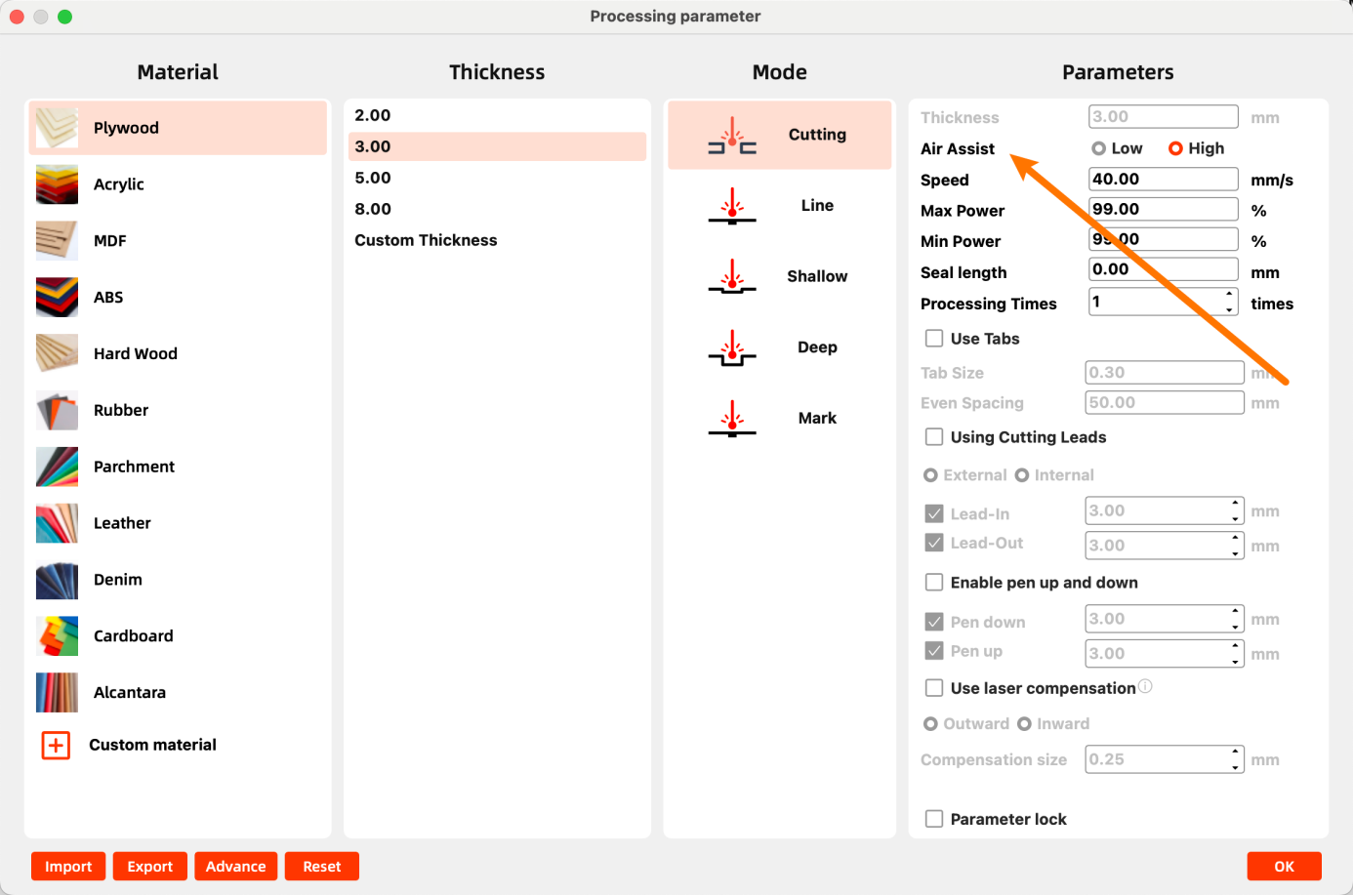Enable the Use Tabs checkbox
1353x895 pixels.
tap(934, 339)
